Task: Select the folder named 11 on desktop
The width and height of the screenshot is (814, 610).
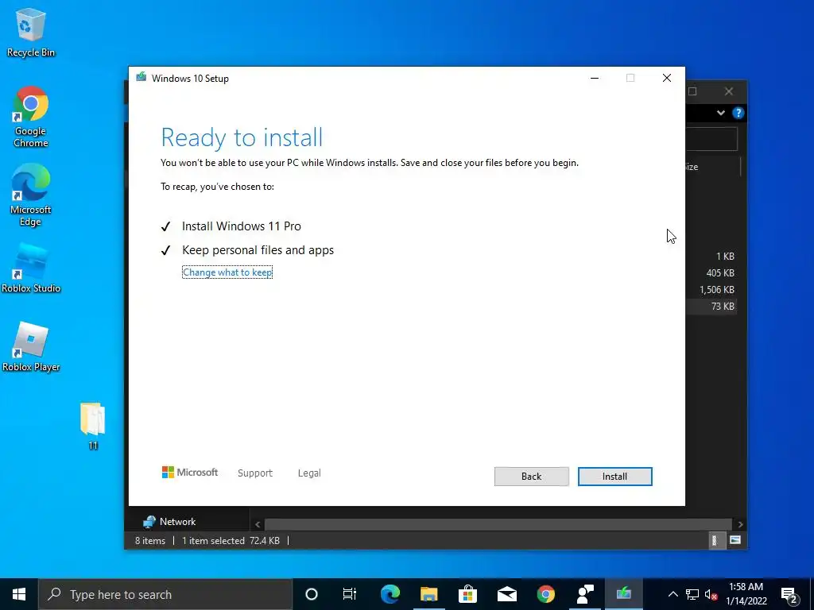Action: coord(93,426)
